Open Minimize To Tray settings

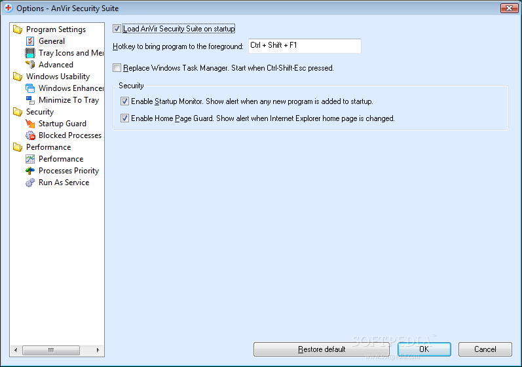[69, 100]
